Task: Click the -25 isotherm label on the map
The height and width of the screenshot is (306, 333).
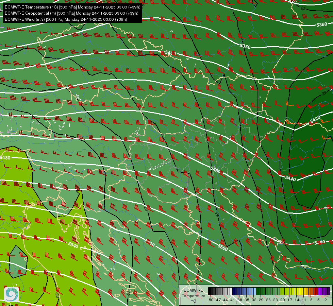Action: [x=217, y=214]
